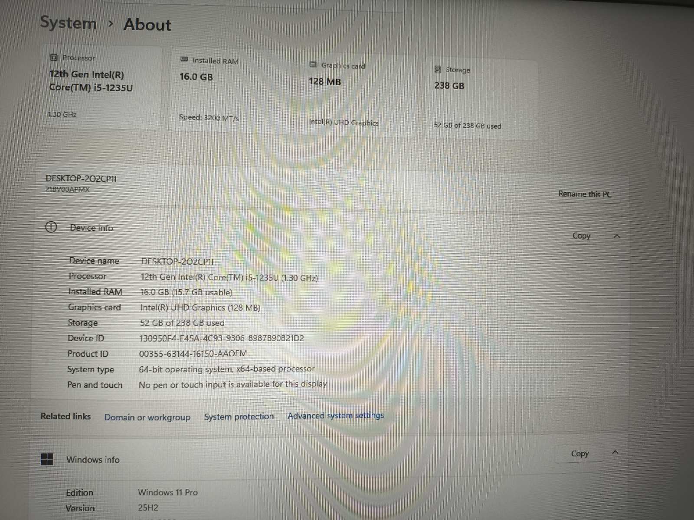Click the Installed RAM icon
694x520 pixels.
184,59
